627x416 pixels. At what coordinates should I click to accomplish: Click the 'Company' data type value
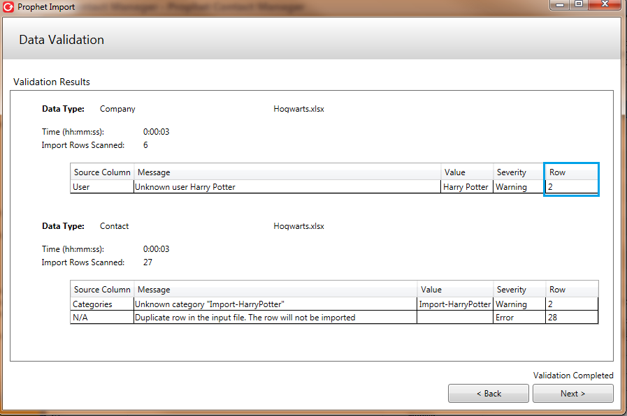point(117,109)
